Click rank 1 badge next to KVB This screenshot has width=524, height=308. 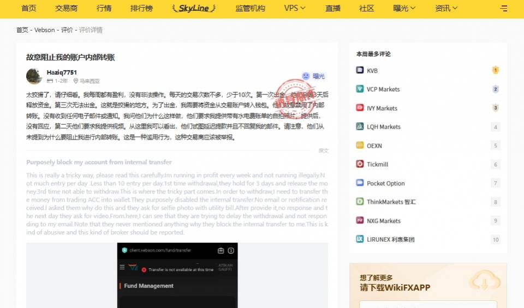pyautogui.click(x=495, y=70)
